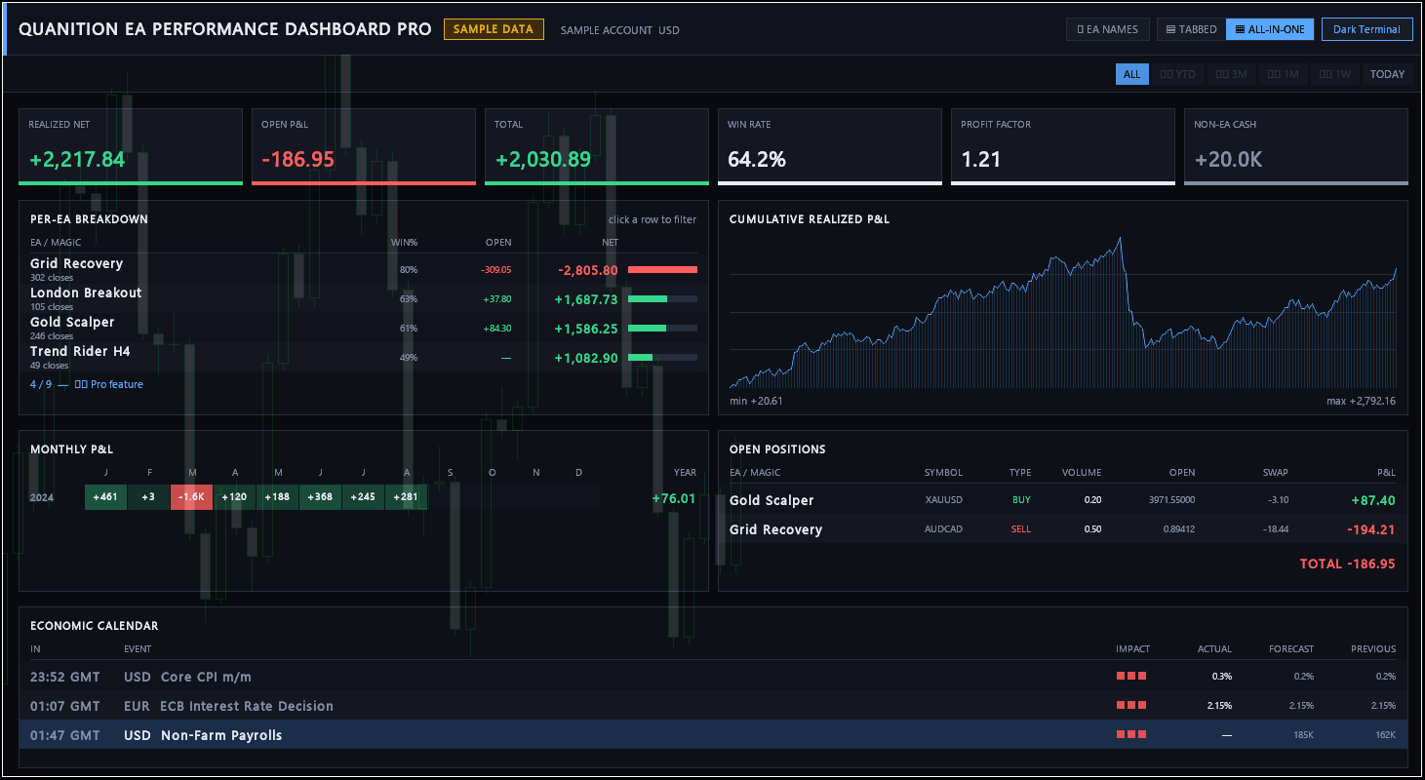Click the +1,586.25 net value
1425x780 pixels.
click(586, 329)
